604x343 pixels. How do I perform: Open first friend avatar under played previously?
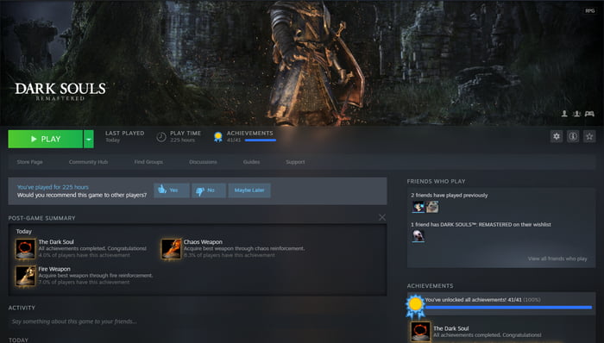pyautogui.click(x=418, y=207)
